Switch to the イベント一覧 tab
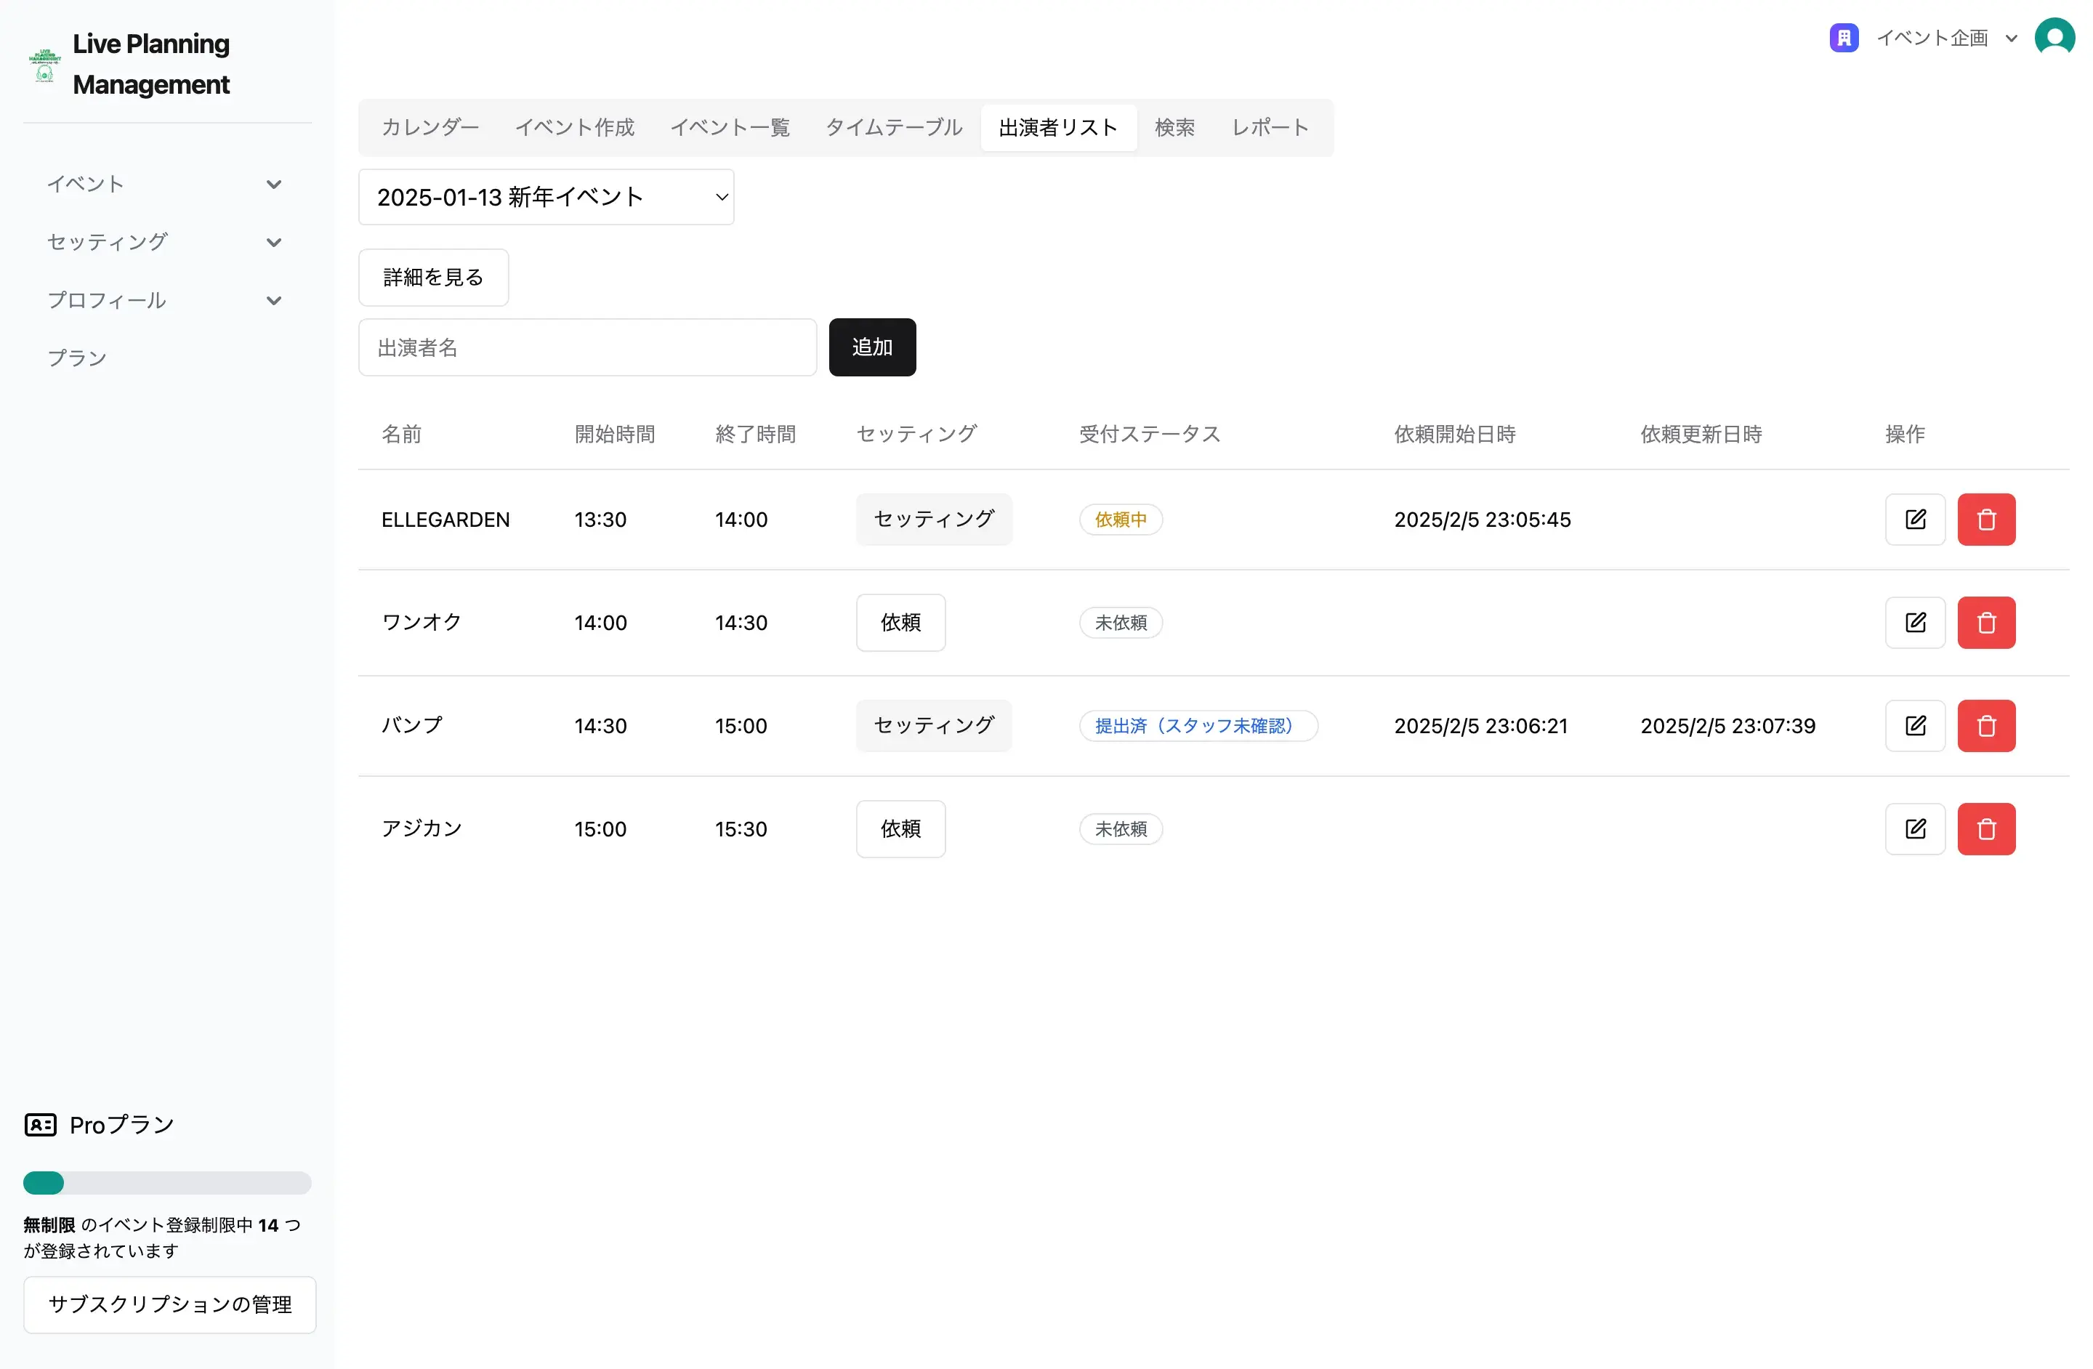The width and height of the screenshot is (2093, 1369). [x=730, y=127]
